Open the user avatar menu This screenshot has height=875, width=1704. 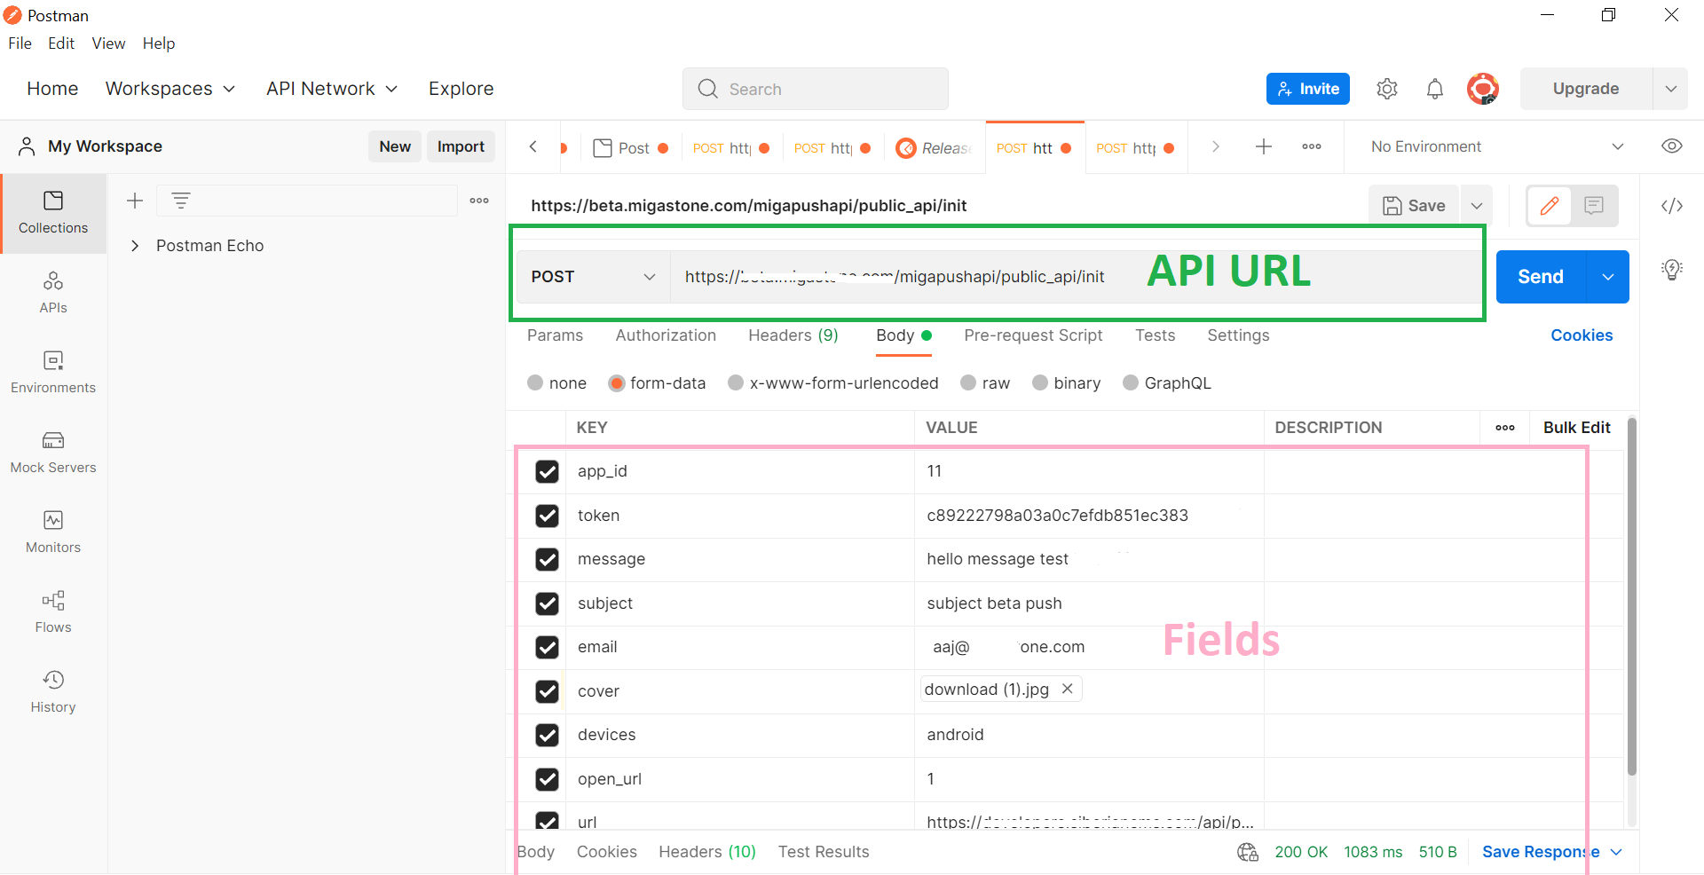pos(1483,89)
